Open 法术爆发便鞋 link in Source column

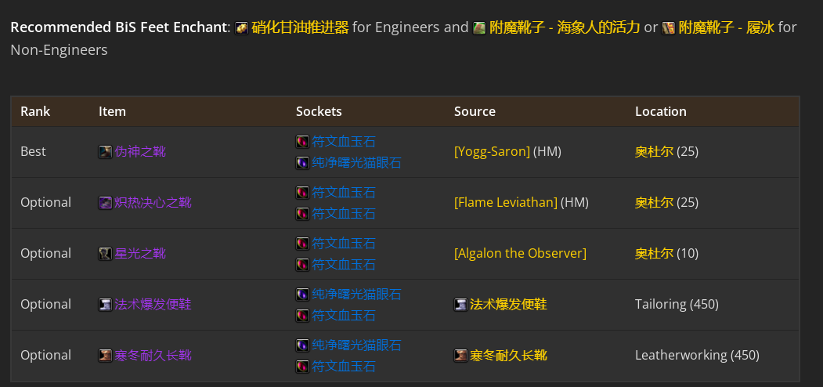click(508, 305)
